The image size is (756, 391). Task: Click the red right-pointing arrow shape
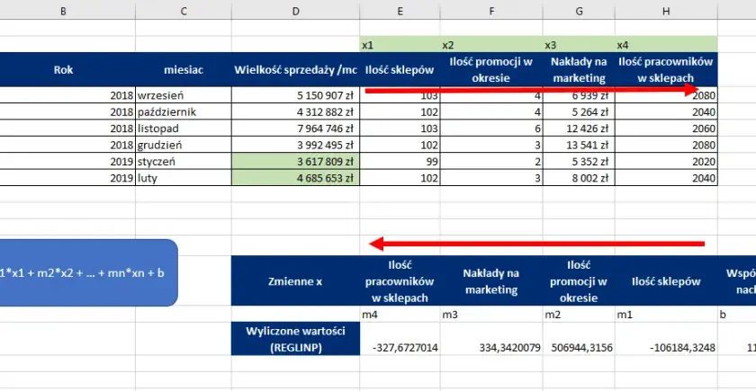point(532,90)
